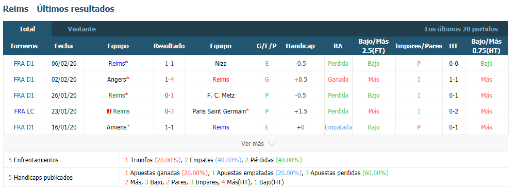516x189 pixels.
Task: Open the Angers team link
Action: 116,80
